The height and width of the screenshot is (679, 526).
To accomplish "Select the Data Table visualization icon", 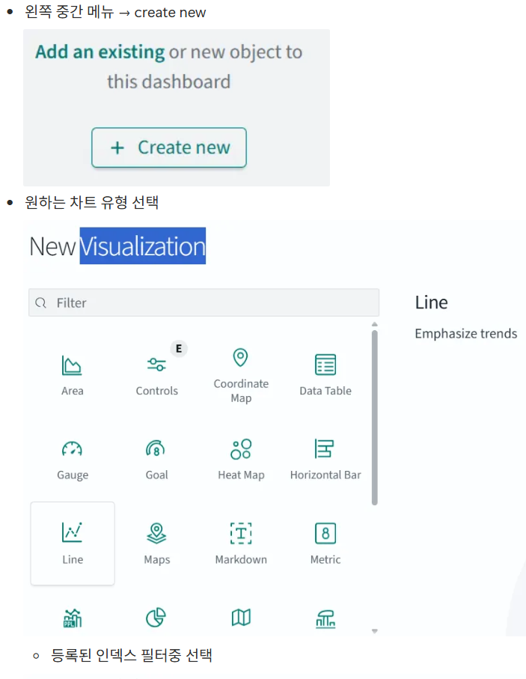I will click(x=325, y=365).
